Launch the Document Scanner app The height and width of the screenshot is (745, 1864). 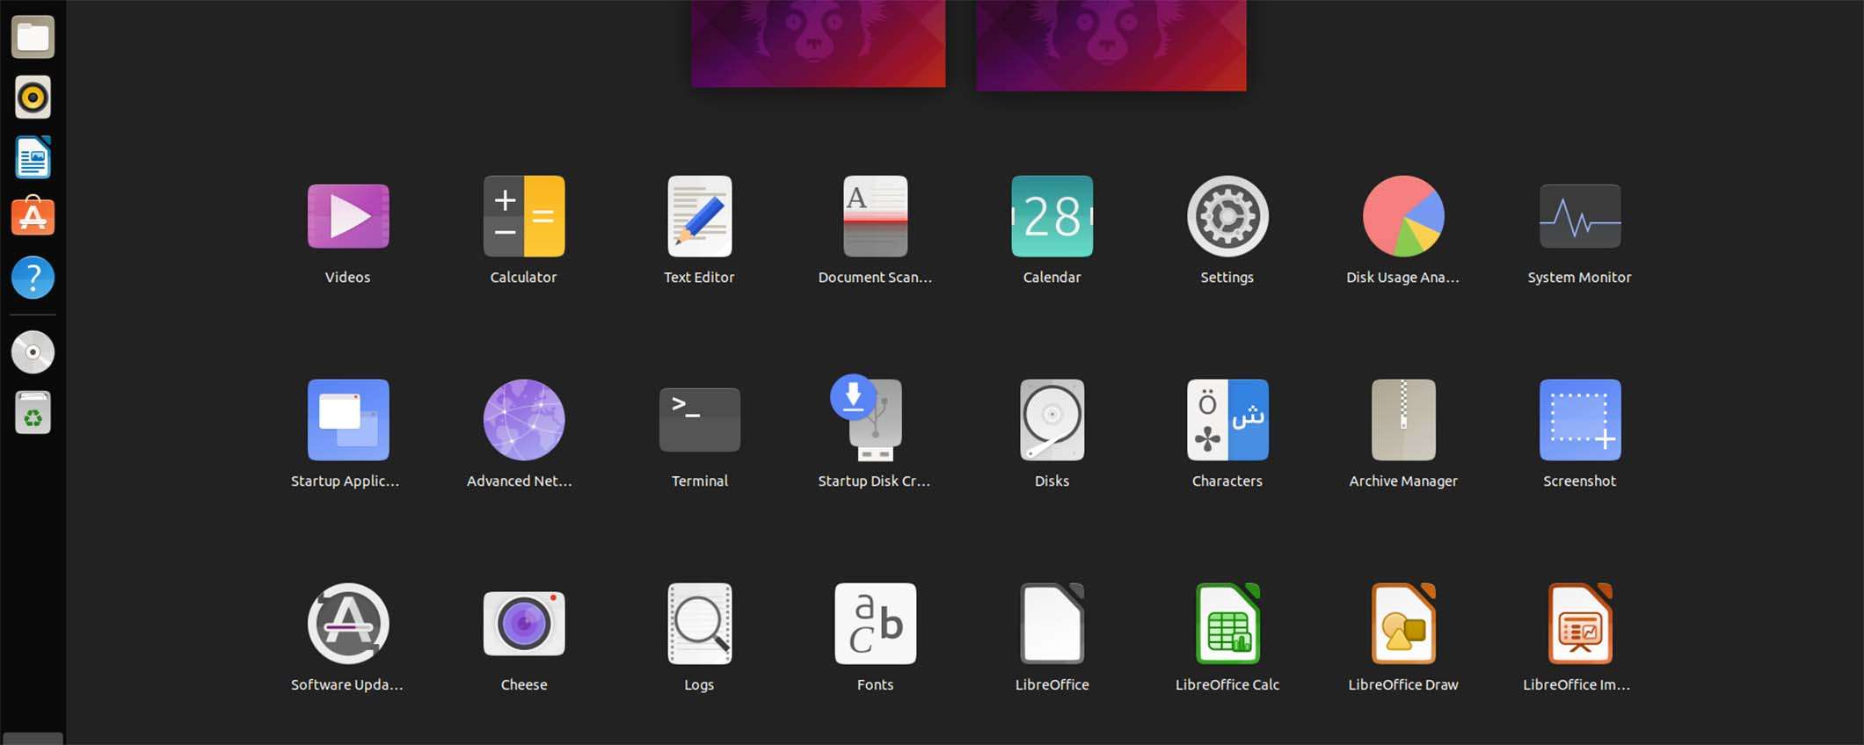pyautogui.click(x=876, y=217)
